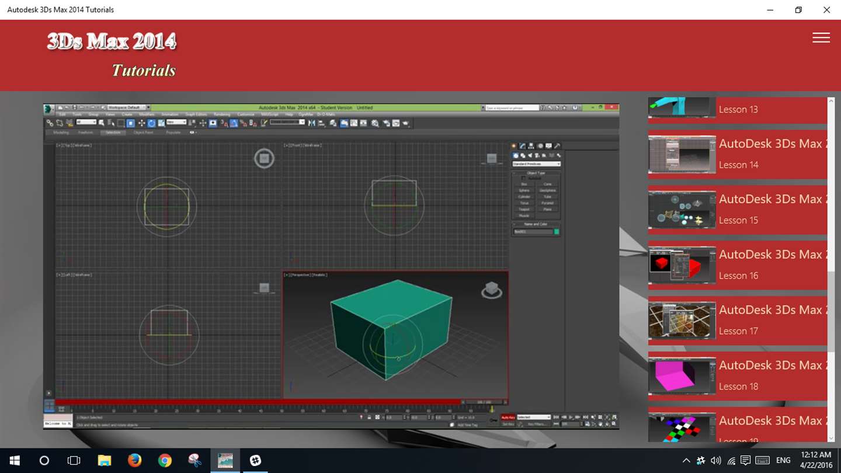The height and width of the screenshot is (473, 841).
Task: Click the ViewCube in the Perspective viewport
Action: coord(491,289)
